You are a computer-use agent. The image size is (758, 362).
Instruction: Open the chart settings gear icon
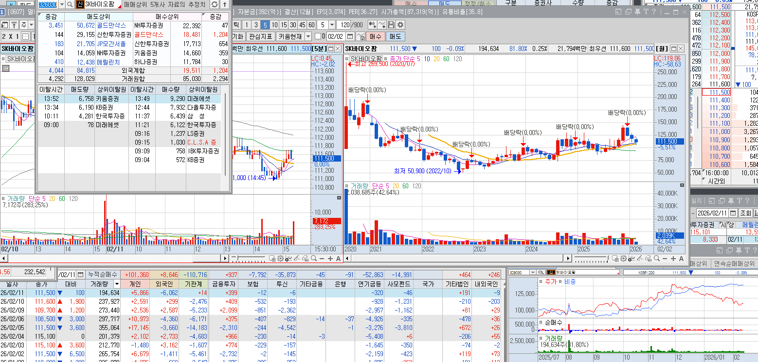[400, 25]
